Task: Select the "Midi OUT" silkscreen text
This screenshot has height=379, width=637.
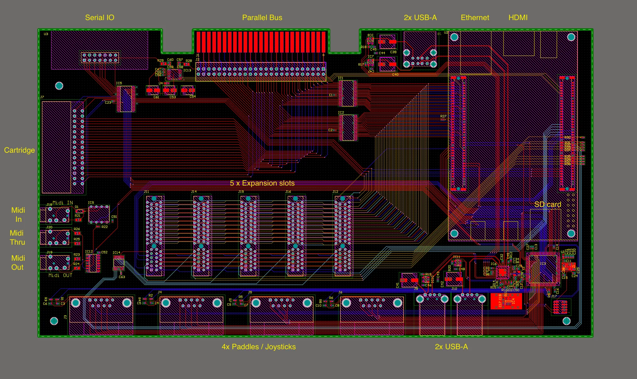Action: click(60, 275)
